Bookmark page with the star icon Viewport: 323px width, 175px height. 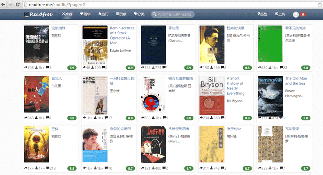(x=320, y=4)
